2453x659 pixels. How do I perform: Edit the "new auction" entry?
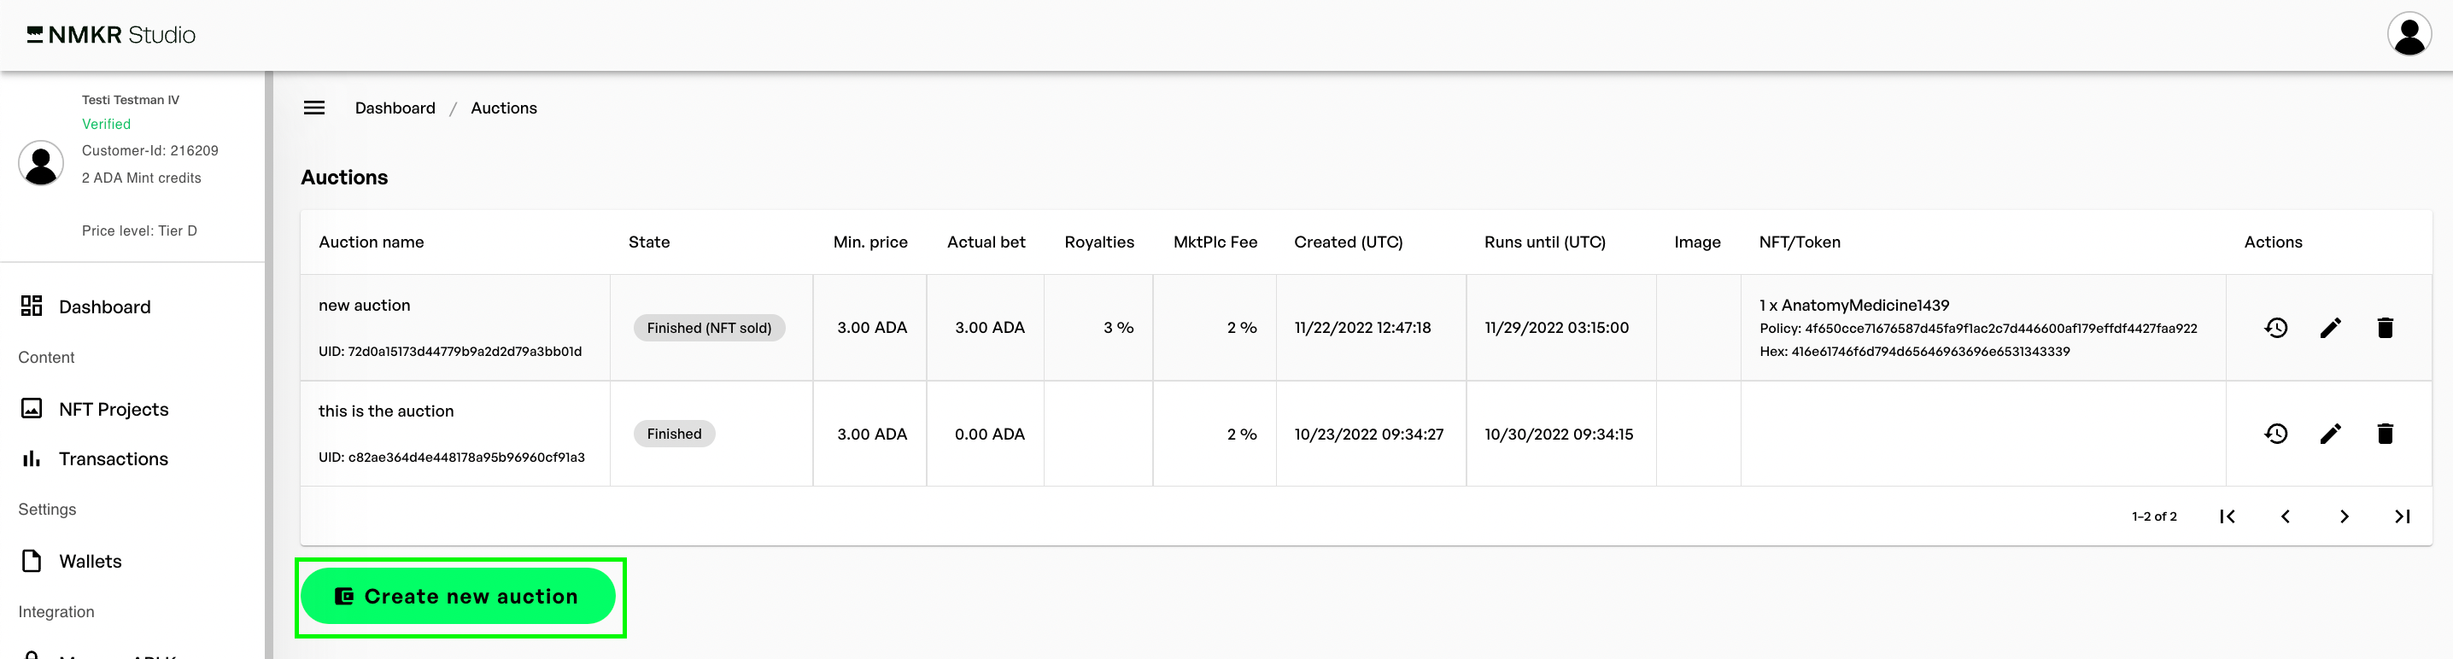[x=2330, y=328]
